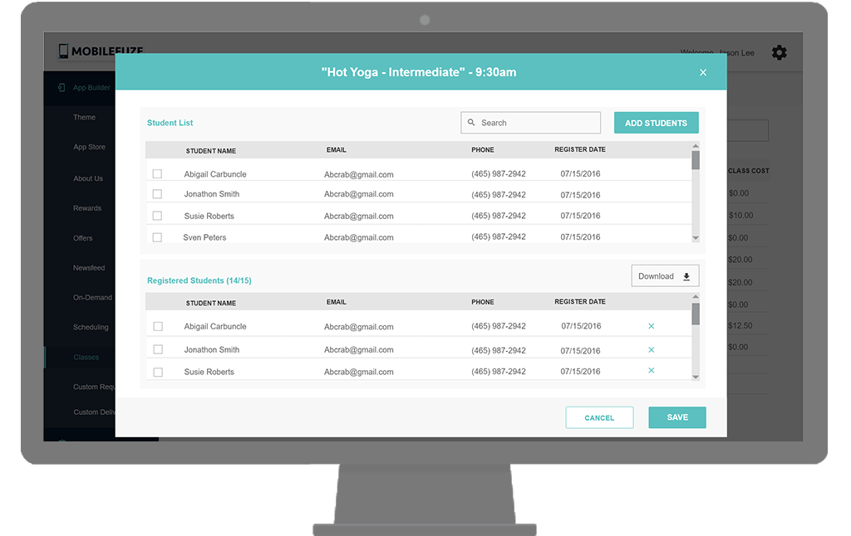Remove Jonathon Smith from registered students
Image resolution: width=851 pixels, height=536 pixels.
(x=651, y=349)
